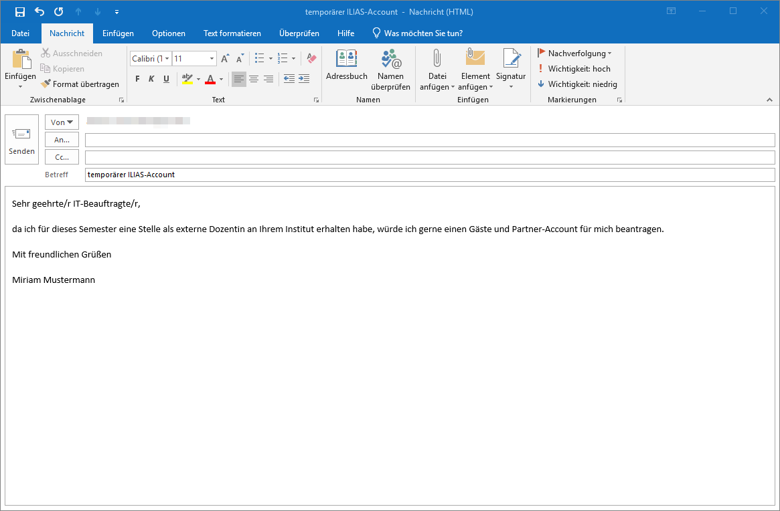Undo the last action in title bar
Image resolution: width=780 pixels, height=511 pixels.
click(40, 11)
